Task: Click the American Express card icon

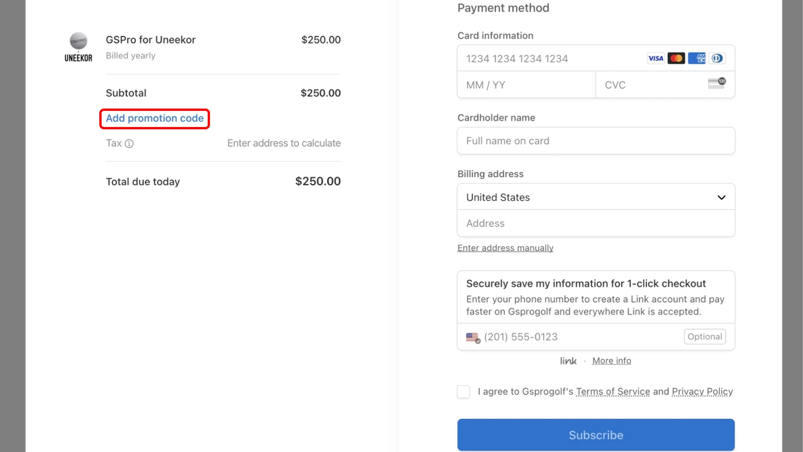Action: (697, 58)
